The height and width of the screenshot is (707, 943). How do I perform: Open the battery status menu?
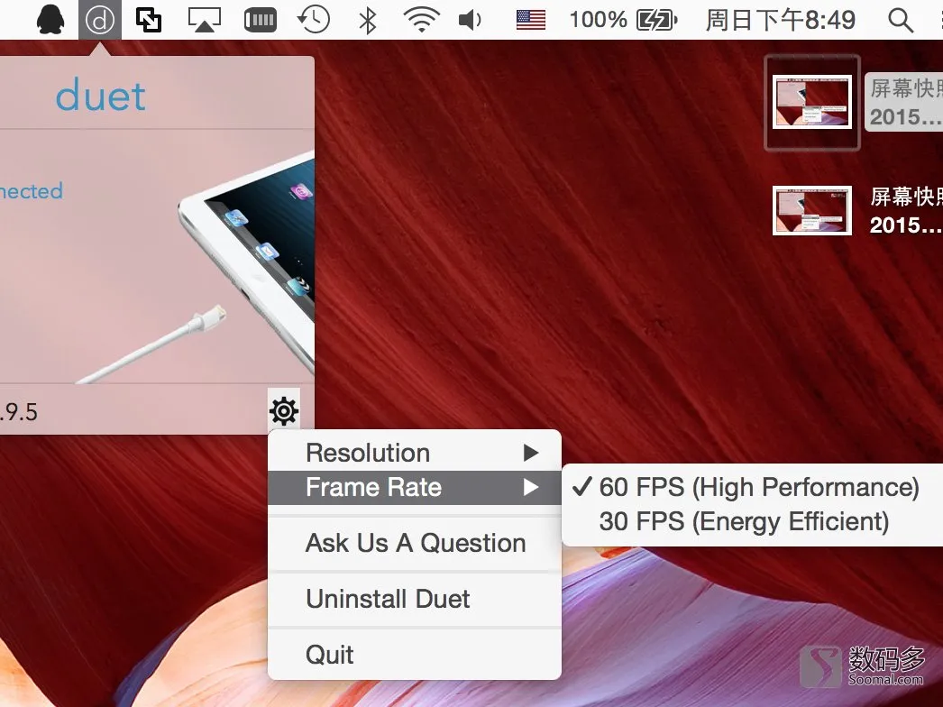coord(657,20)
